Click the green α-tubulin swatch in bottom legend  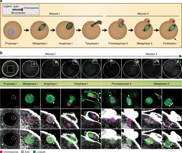pyautogui.click(x=34, y=152)
